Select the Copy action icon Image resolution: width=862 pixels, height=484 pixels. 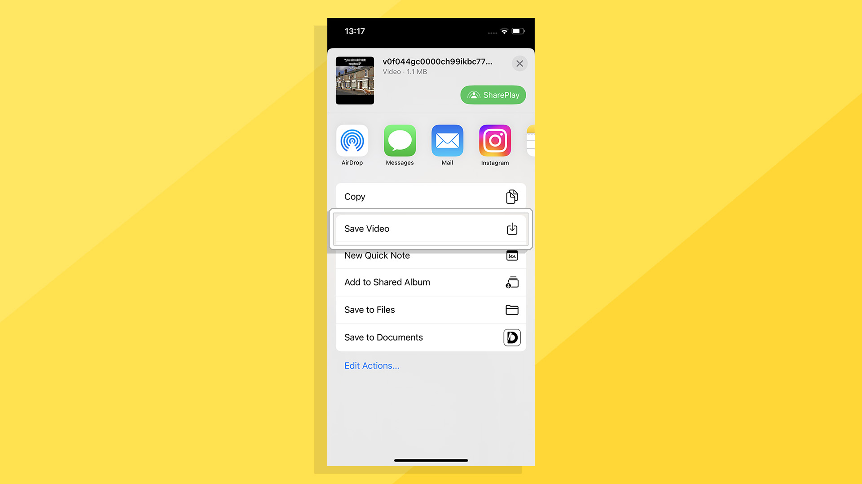(511, 196)
